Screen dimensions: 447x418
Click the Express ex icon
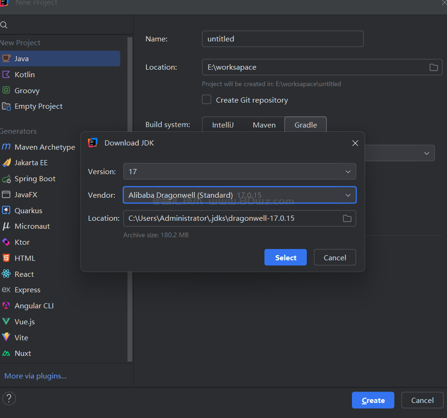pos(6,289)
